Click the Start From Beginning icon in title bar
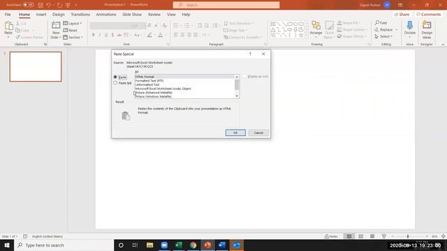 (x=68, y=5)
